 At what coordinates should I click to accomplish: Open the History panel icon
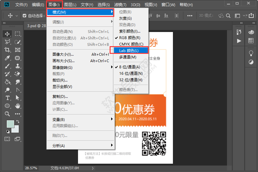239,33
